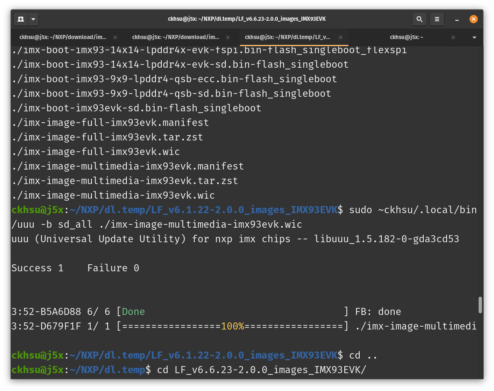Viewport: 494px width, 391px height.
Task: Open the hamburger main menu
Action: tap(437, 19)
